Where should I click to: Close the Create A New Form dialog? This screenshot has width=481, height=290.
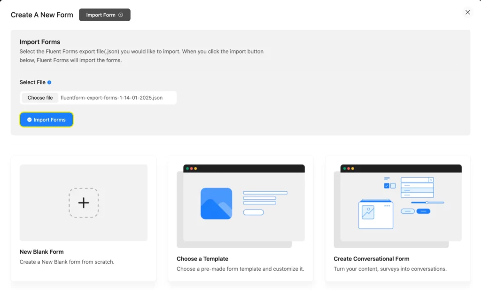pyautogui.click(x=467, y=12)
